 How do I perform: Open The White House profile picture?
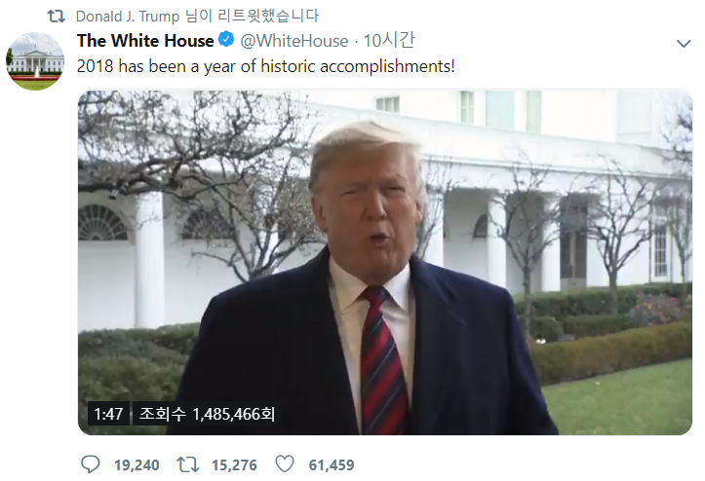[x=35, y=61]
